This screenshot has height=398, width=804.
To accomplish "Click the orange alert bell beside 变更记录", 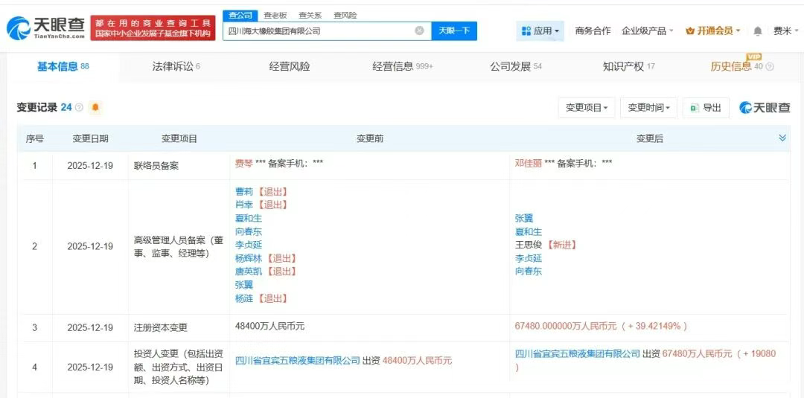I will point(95,108).
